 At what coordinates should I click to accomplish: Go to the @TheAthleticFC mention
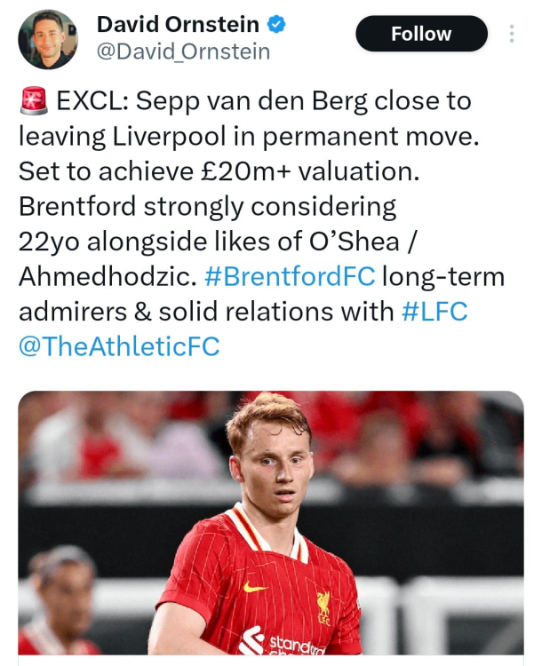pyautogui.click(x=119, y=346)
